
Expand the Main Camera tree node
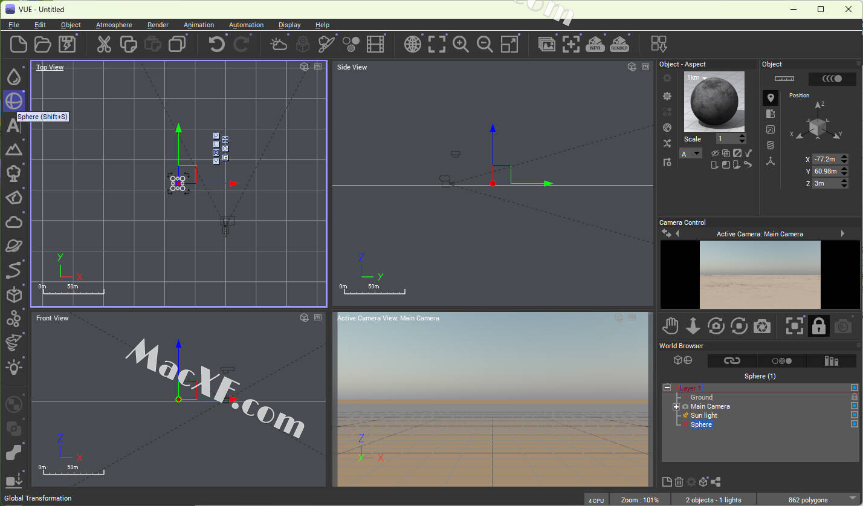tap(676, 407)
